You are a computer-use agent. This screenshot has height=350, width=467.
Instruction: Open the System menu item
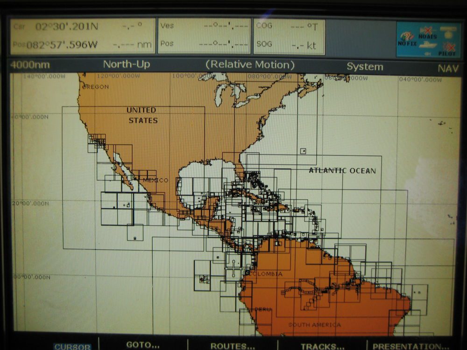pos(365,67)
